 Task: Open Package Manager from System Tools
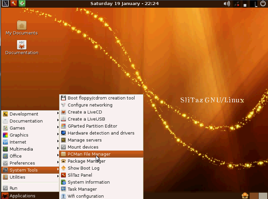pos(101,161)
